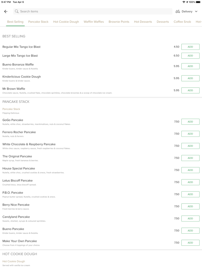Image resolution: width=202 pixels, height=269 pixels.
Task: Tap the search magnifier icon
Action: click(x=17, y=12)
